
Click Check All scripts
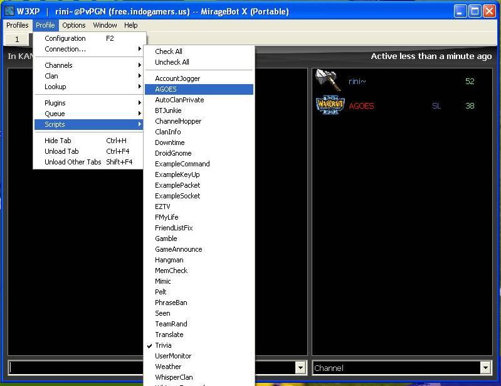[x=199, y=51]
